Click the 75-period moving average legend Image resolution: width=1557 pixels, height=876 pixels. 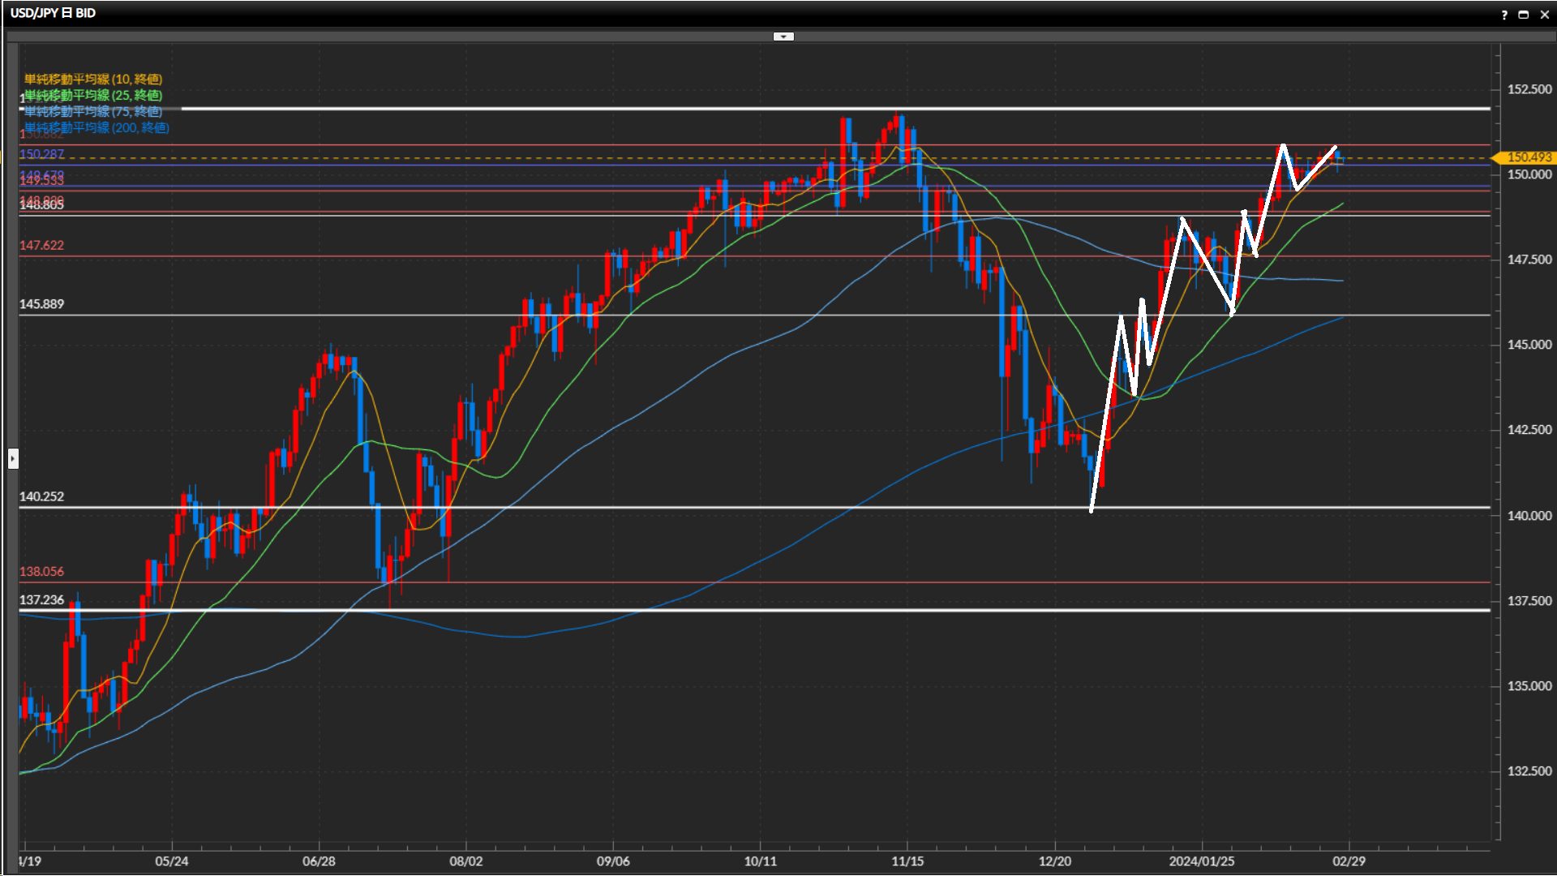[93, 111]
